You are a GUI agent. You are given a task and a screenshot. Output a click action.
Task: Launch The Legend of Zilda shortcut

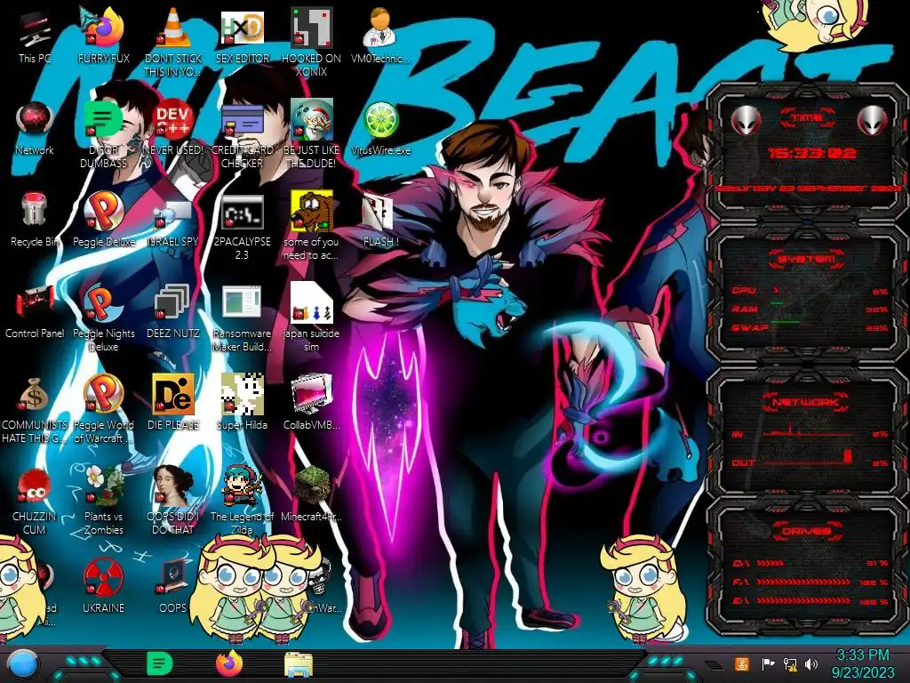click(242, 502)
